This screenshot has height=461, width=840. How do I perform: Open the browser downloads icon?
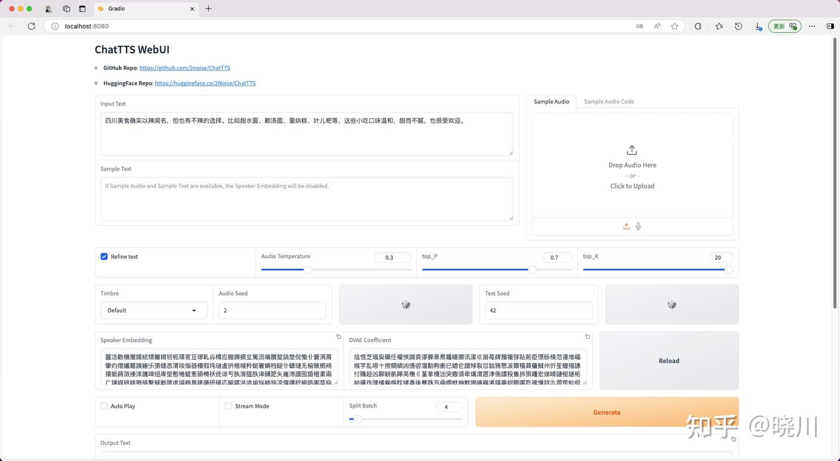point(758,26)
